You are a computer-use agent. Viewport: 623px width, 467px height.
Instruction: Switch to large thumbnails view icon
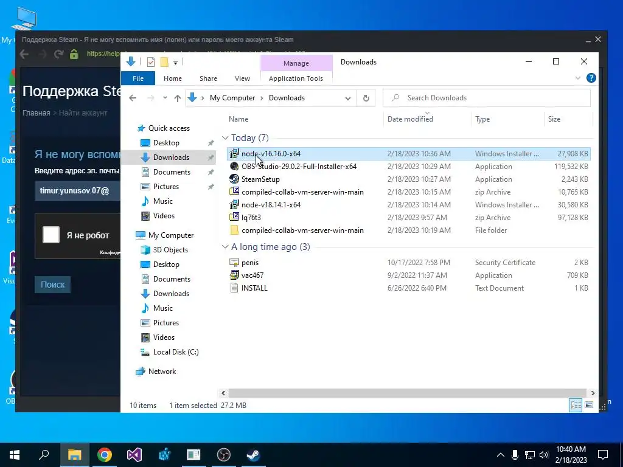click(589, 405)
